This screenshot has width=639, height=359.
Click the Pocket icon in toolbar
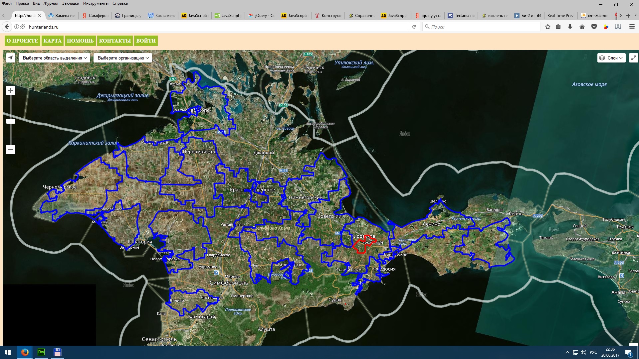point(594,27)
